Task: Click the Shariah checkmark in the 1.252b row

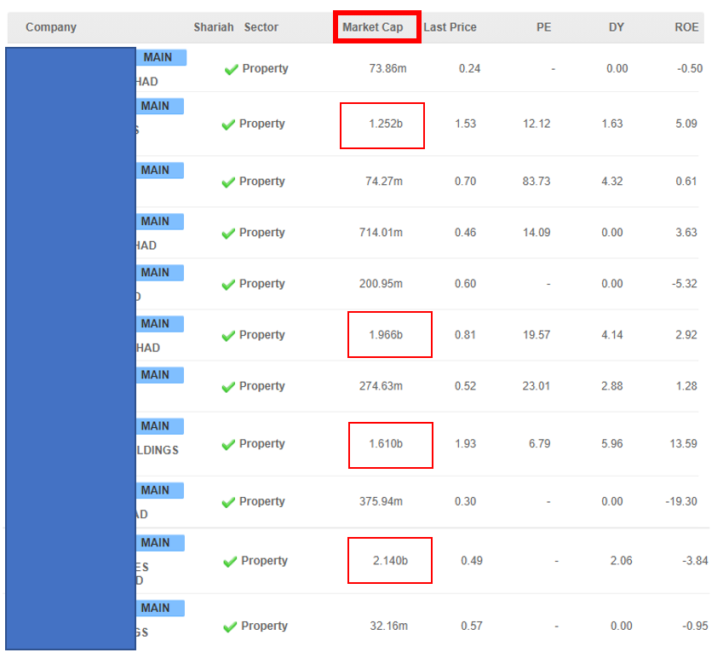Action: (x=228, y=124)
